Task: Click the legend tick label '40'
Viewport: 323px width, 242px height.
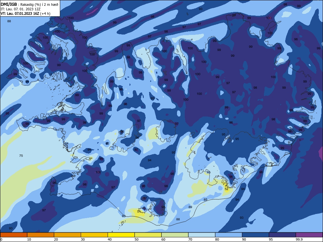Action: 110,239
